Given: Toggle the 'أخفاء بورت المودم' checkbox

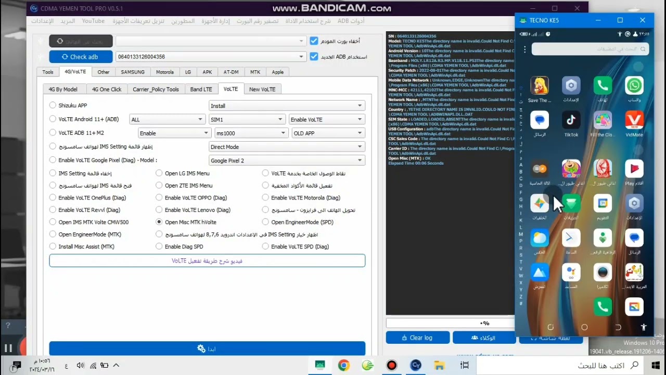Looking at the screenshot, I should [314, 41].
